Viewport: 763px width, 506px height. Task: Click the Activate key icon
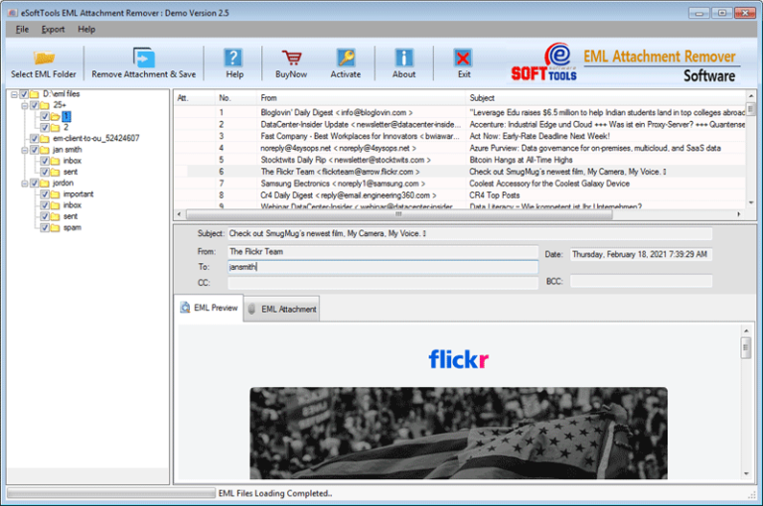pos(346,58)
